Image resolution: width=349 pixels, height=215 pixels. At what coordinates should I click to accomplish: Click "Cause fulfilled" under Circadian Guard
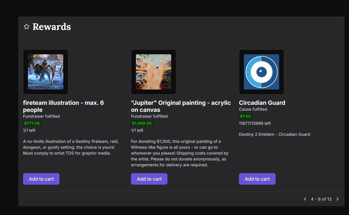click(253, 109)
